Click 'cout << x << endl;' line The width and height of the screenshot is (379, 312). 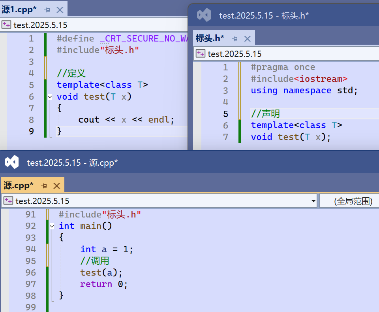coord(126,119)
